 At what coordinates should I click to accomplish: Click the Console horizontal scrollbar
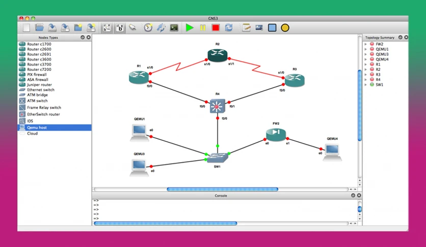[166, 224]
